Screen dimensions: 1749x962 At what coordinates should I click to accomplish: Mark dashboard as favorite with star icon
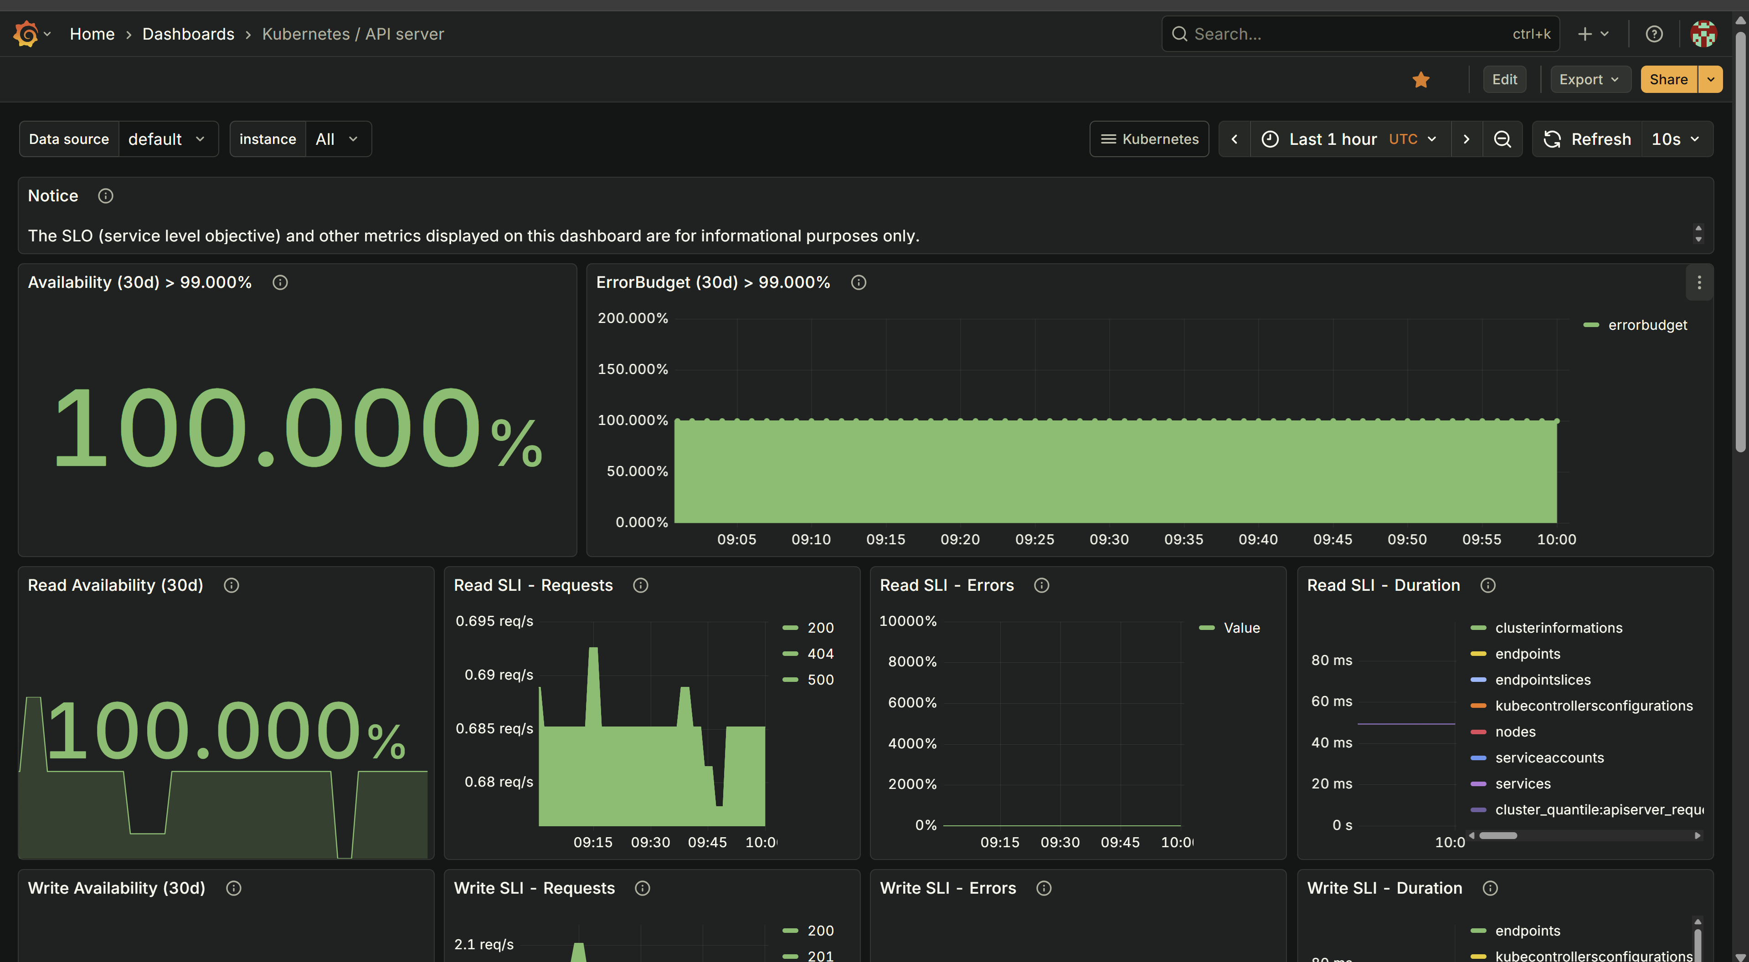(1420, 80)
